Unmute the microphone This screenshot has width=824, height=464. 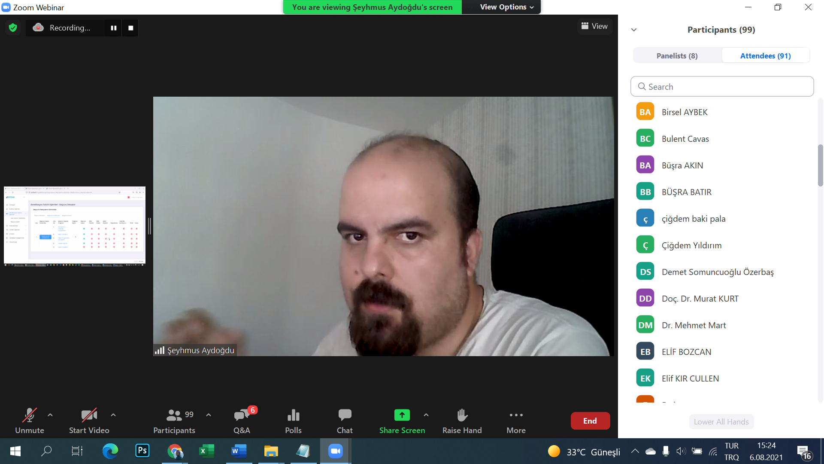tap(29, 415)
